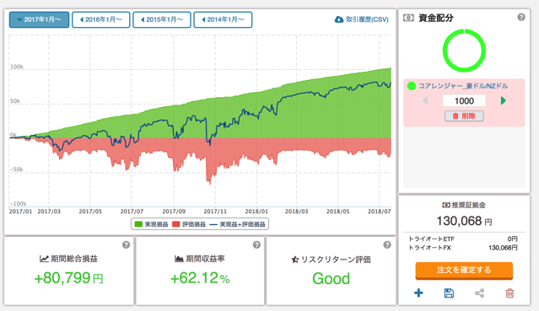
Task: Click the floppy disk save icon
Action: click(x=449, y=292)
